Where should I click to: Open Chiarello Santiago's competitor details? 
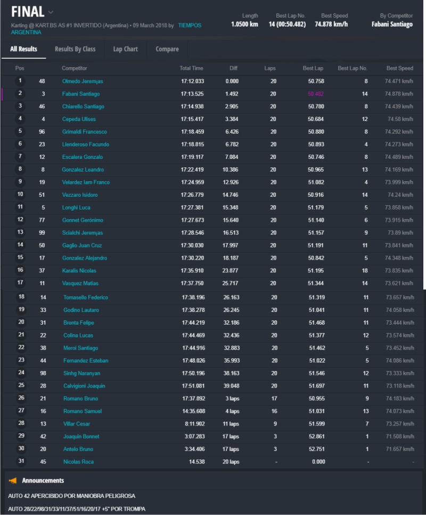83,107
